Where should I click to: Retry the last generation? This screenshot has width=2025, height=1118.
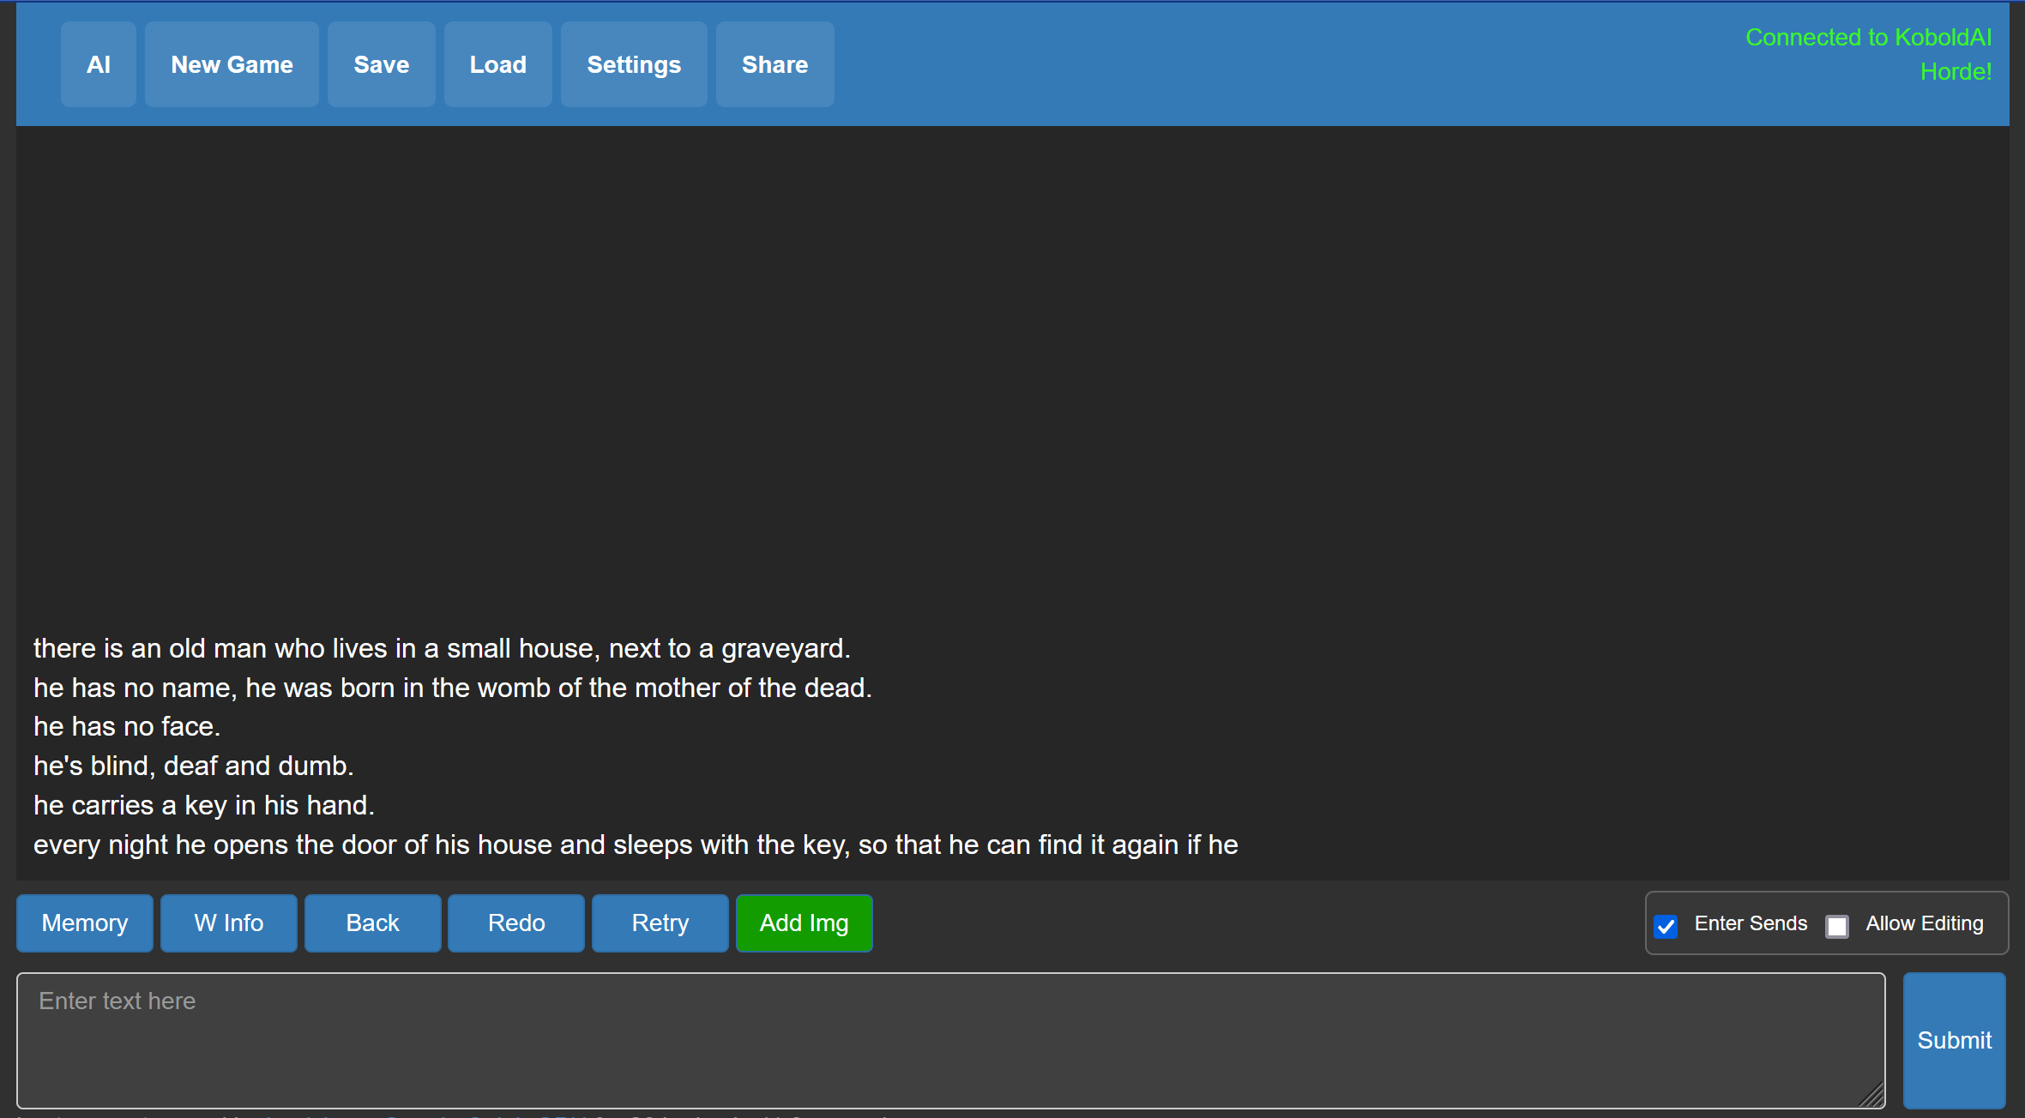[x=660, y=923]
